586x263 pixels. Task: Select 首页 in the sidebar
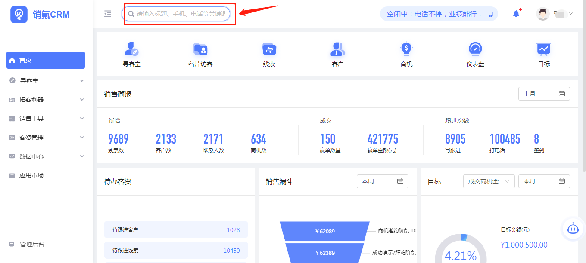pyautogui.click(x=46, y=60)
